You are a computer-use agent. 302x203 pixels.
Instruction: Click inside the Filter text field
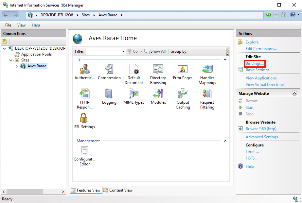[x=104, y=51]
